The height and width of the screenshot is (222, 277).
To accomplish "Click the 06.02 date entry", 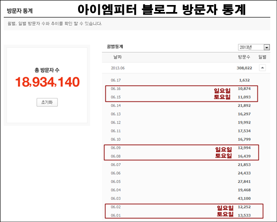I will click(116, 207).
